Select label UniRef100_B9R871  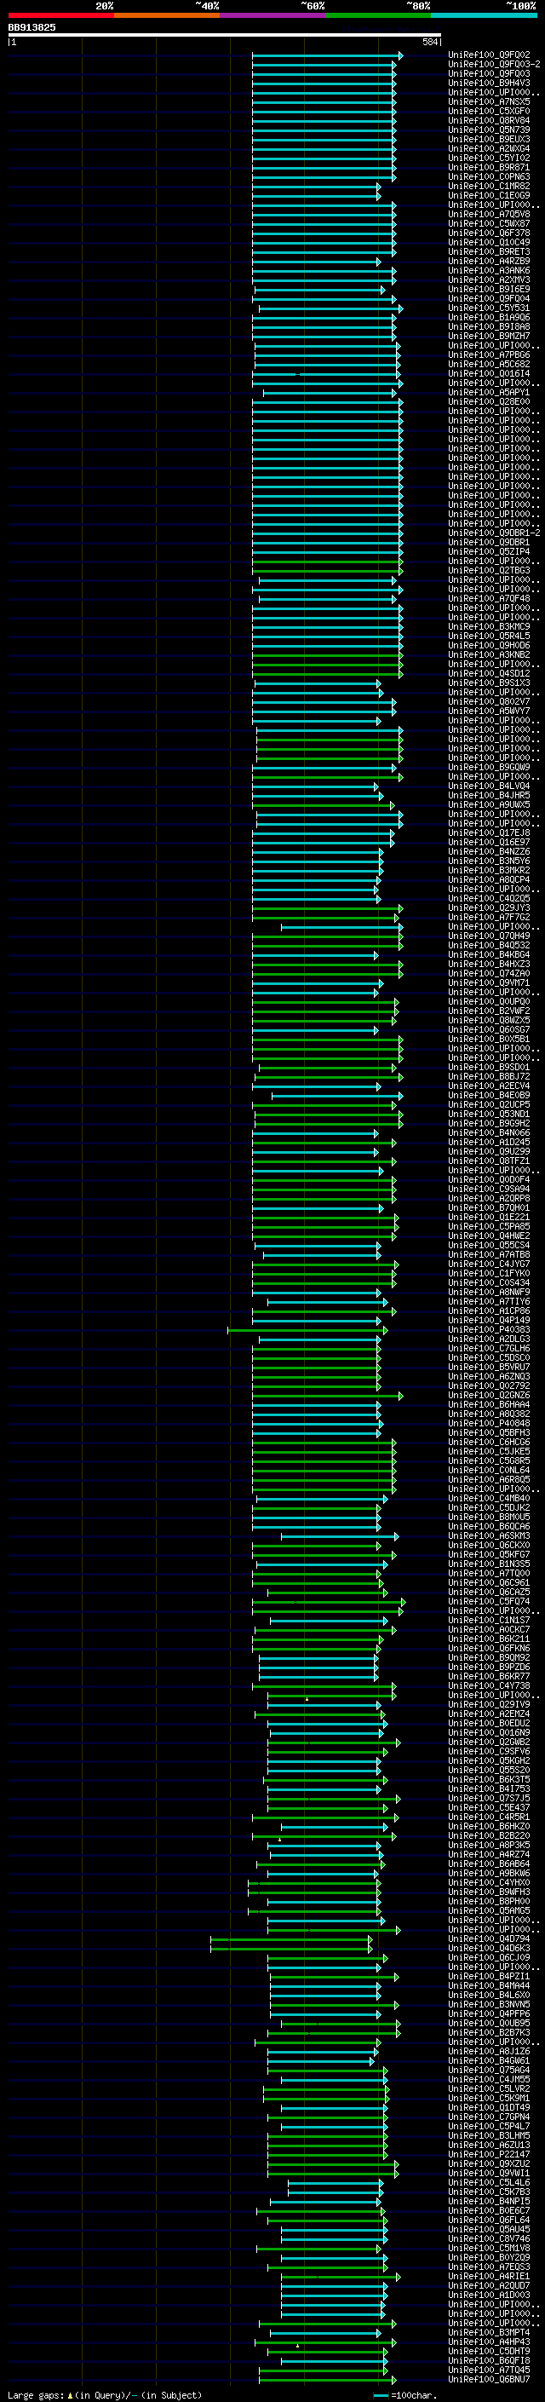coord(489,167)
